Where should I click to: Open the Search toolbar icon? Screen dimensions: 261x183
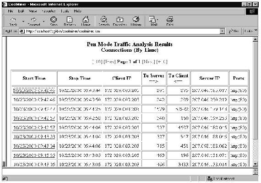(104, 19)
